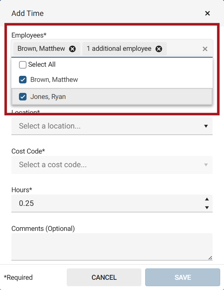Open the Select a location dropdown
Screen dimensions: 224x290
(112, 126)
